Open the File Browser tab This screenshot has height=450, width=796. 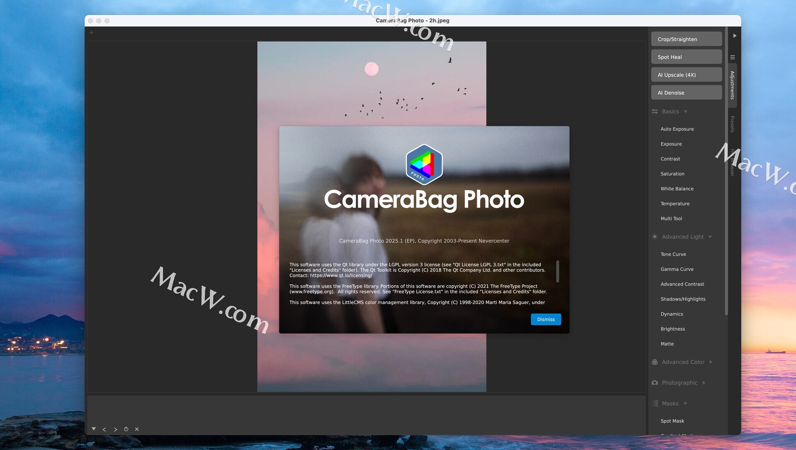tap(733, 162)
